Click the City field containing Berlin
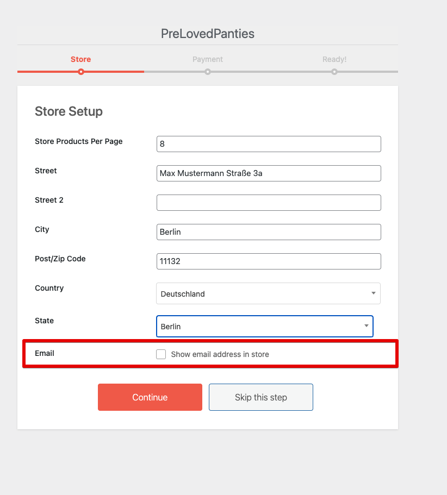The height and width of the screenshot is (495, 447). [269, 232]
